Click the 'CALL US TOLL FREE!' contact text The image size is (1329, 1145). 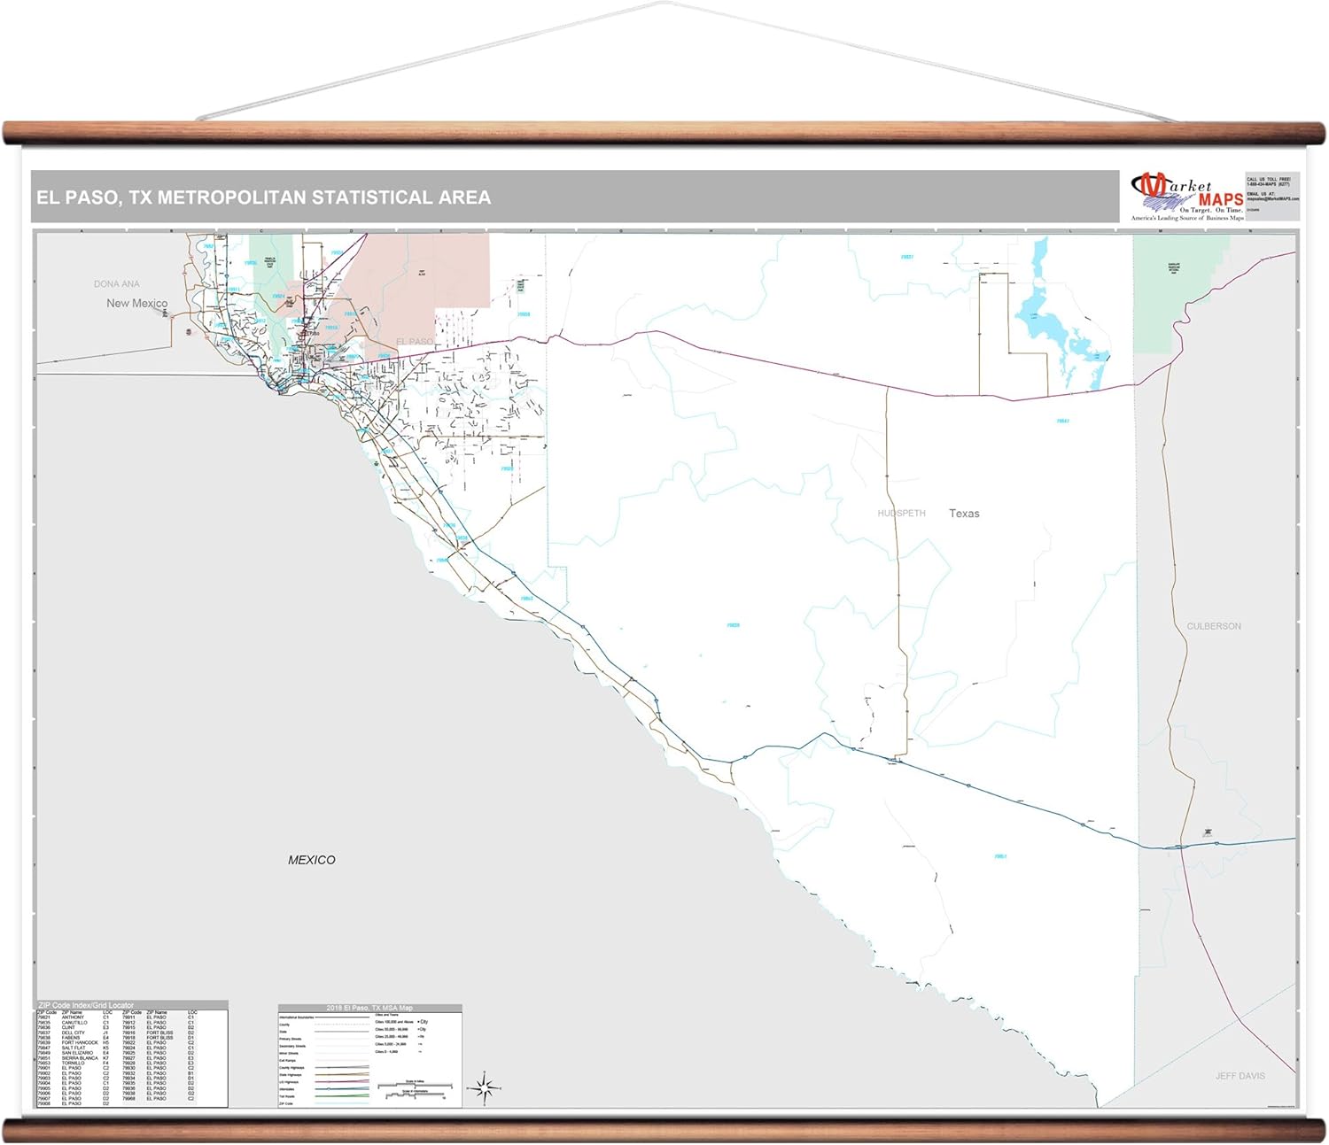click(1269, 180)
